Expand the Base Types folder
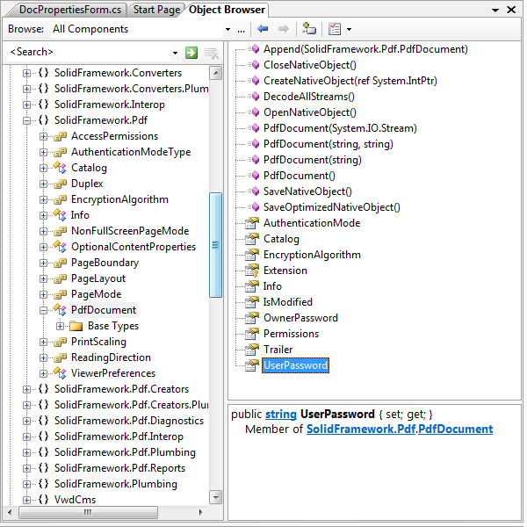This screenshot has height=527, width=527. (x=60, y=326)
